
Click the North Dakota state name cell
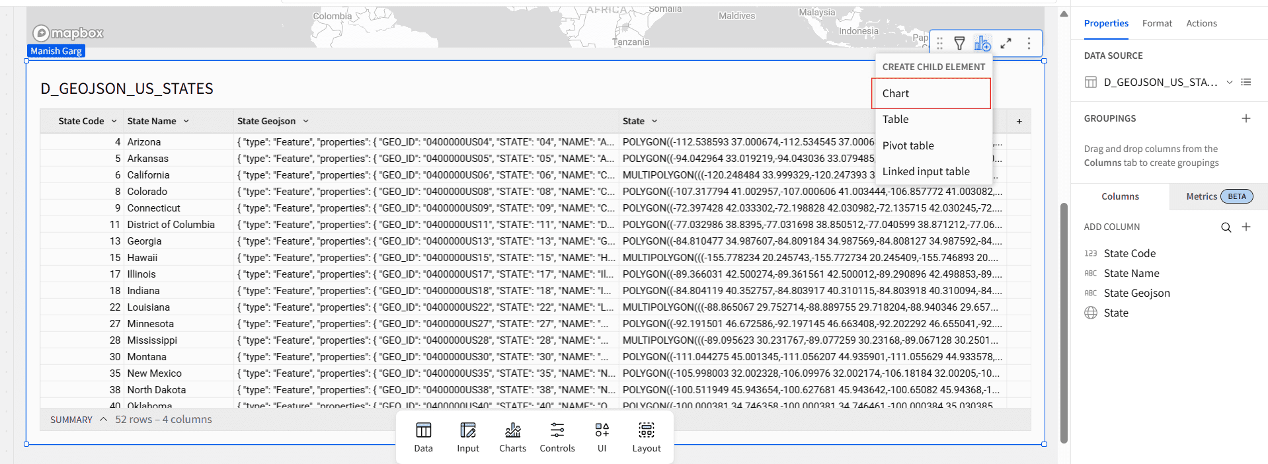click(178, 390)
